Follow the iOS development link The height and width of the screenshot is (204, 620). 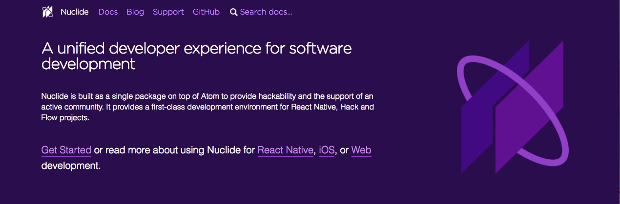click(x=327, y=150)
